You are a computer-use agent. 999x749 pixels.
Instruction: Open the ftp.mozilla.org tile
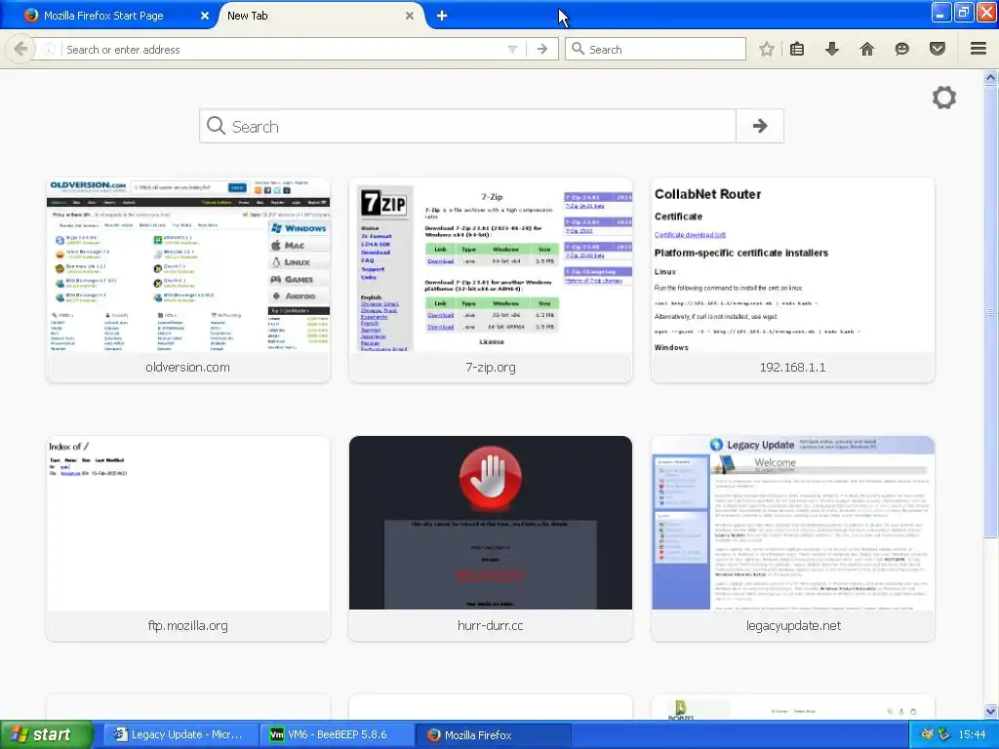(188, 538)
